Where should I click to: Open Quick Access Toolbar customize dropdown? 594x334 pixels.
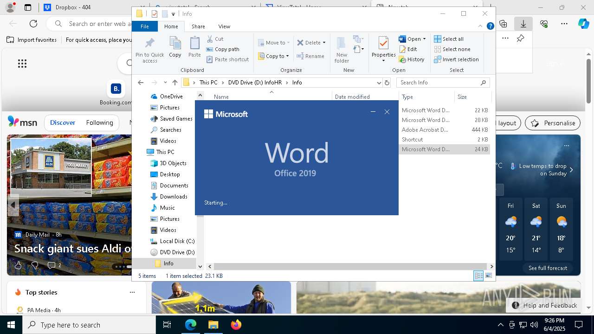tap(174, 14)
